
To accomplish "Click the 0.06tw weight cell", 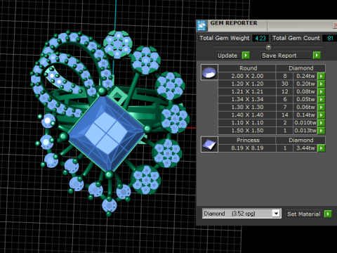I will coord(305,107).
